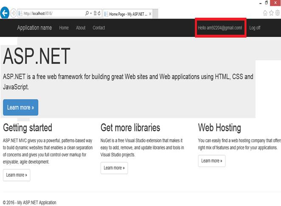
Task: Click Learn more under Get more libraries
Action: pos(114,168)
